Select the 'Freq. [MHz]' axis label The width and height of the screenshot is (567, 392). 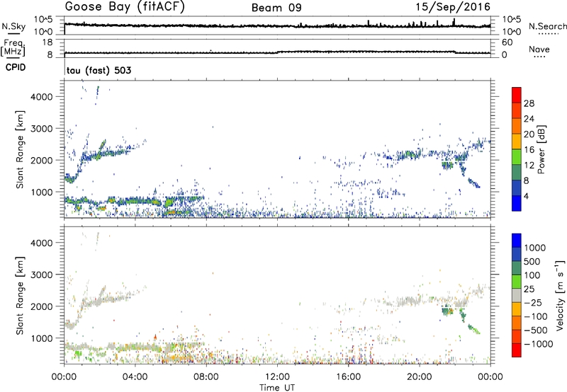[x=13, y=47]
